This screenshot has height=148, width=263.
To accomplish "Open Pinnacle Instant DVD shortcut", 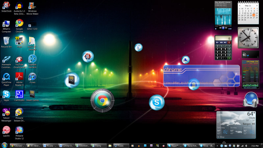I will (19, 115).
